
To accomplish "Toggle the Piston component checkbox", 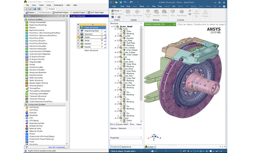I will [x=118, y=118].
